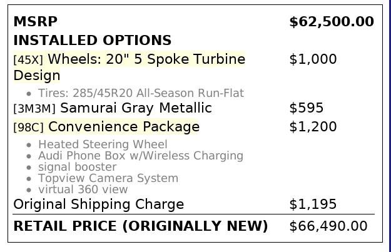Click the MSRP label
The width and height of the screenshot is (391, 252).
(x=35, y=22)
